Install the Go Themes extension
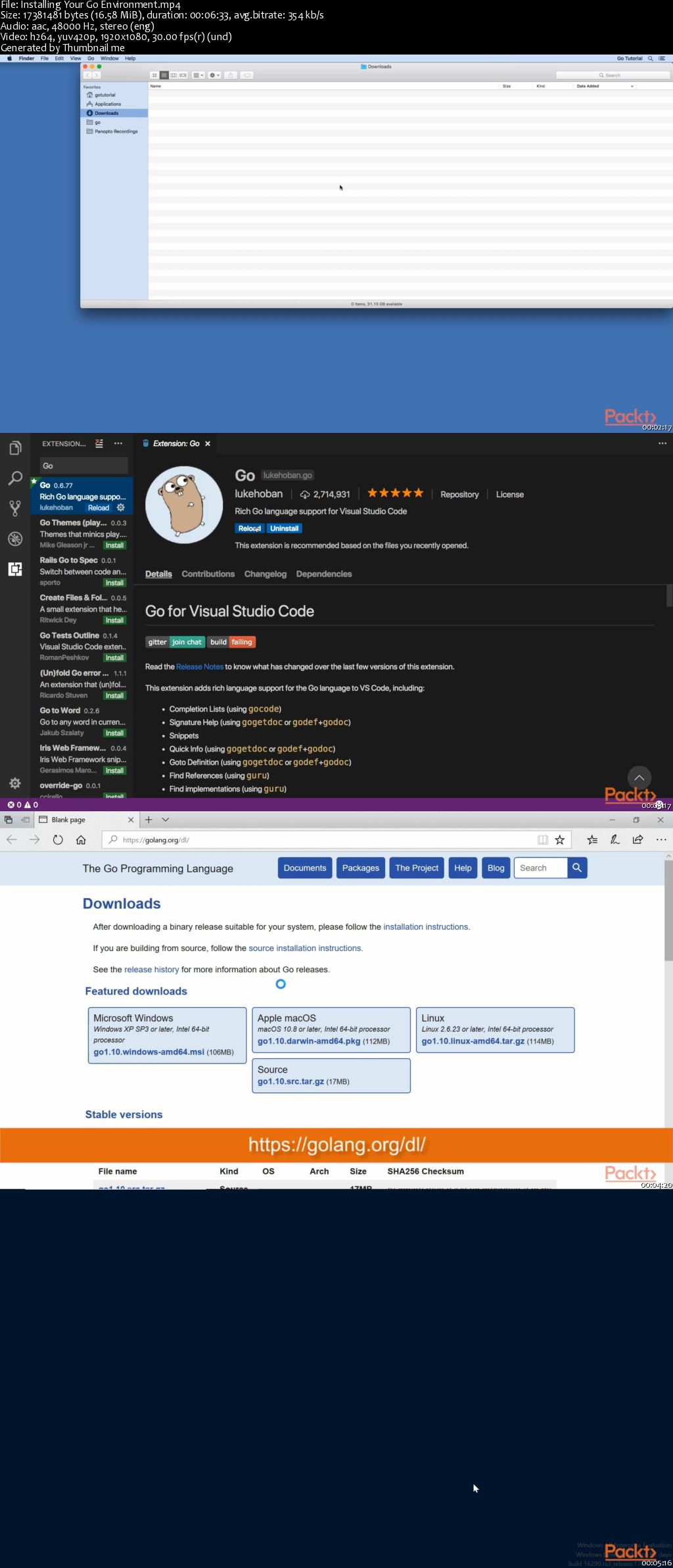 pyautogui.click(x=114, y=545)
